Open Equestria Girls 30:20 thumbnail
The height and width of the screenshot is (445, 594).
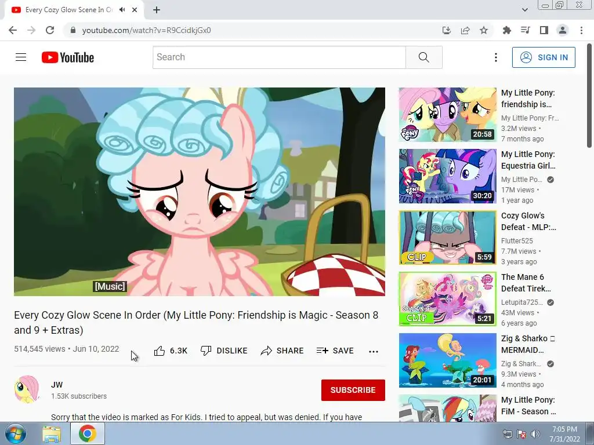(x=447, y=176)
